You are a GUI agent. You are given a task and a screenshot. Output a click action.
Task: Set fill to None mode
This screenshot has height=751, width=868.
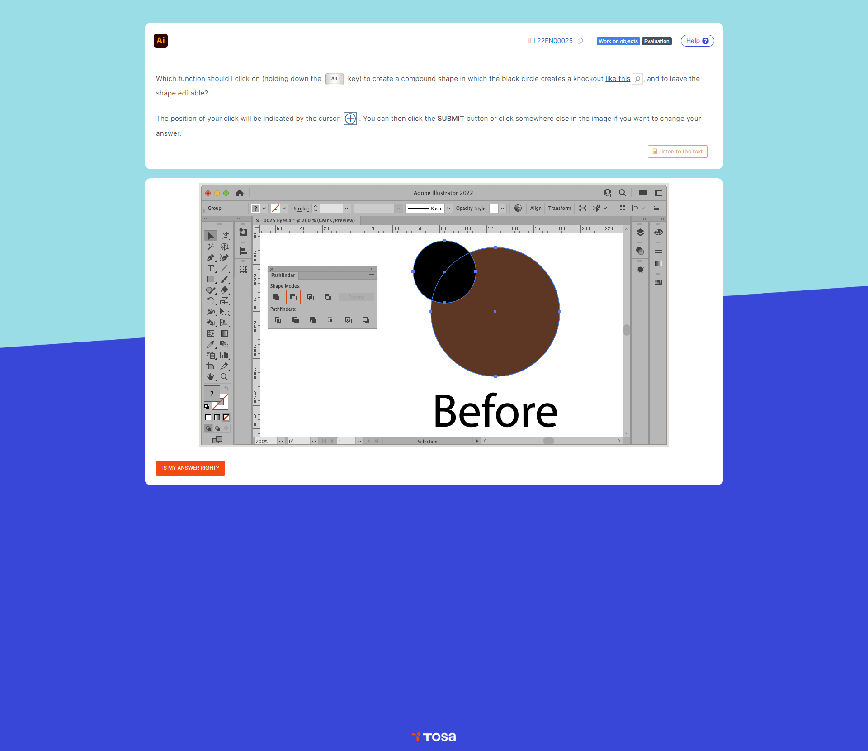coord(226,418)
